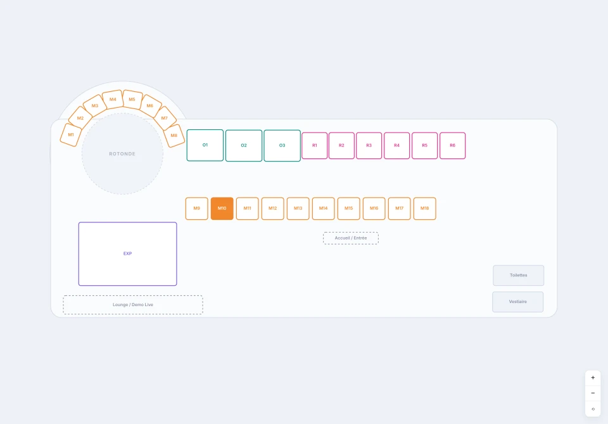Screen dimensions: 608x424
Task: Select teal booth O3
Action: (282, 146)
